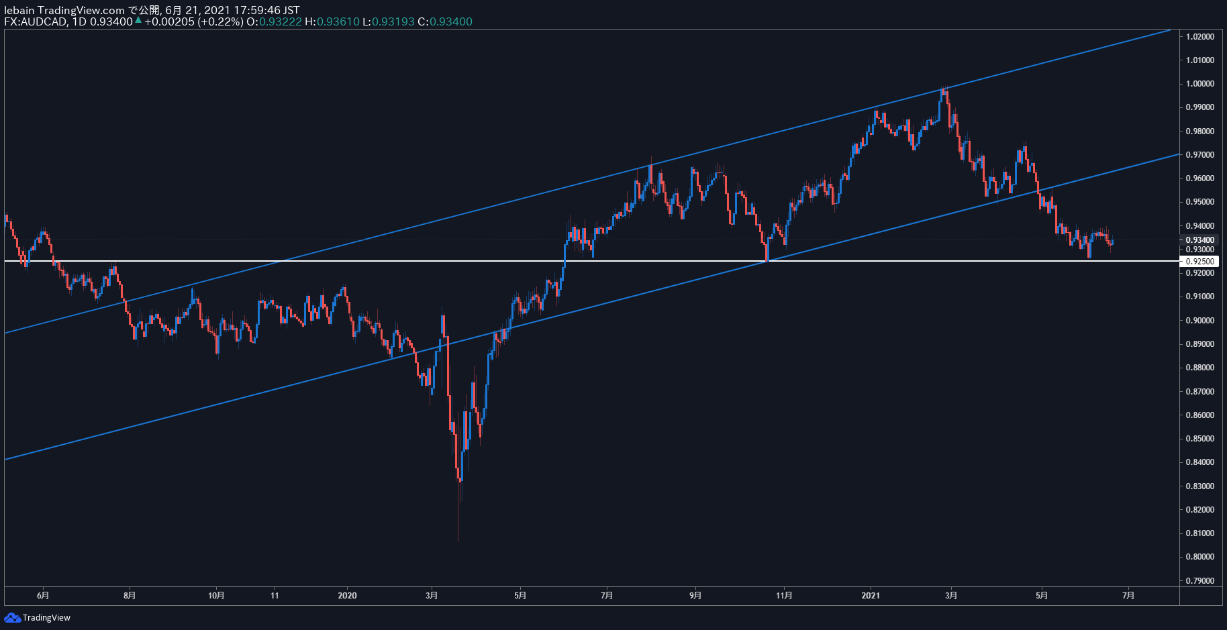Click the 10月 label on the time axis
The image size is (1227, 630).
pos(216,596)
